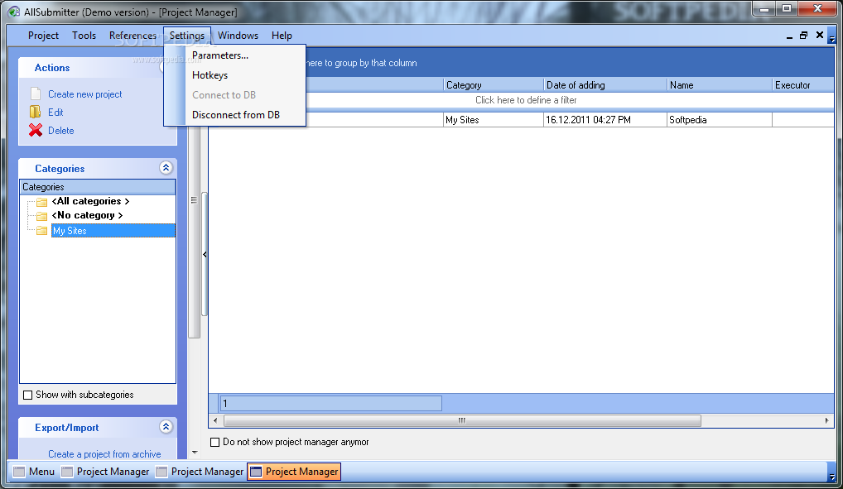Image resolution: width=843 pixels, height=489 pixels.
Task: Enable Show with subcategories checkbox
Action: point(28,395)
